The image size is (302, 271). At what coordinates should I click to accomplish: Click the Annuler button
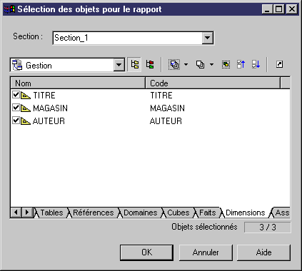coord(206,252)
